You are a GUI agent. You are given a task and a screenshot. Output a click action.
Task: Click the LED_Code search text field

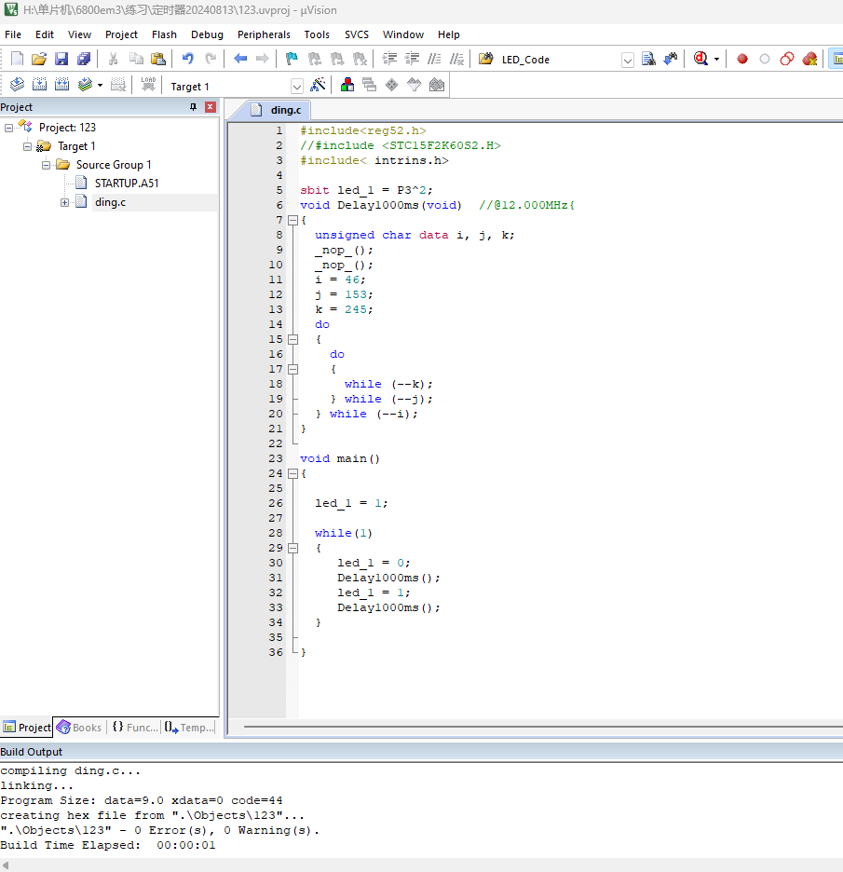pyautogui.click(x=560, y=60)
